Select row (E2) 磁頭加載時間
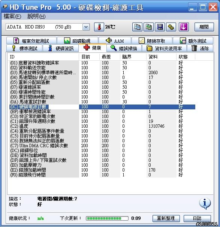Image resolution: width=220 pixels, height=227 pixels. (x=102, y=170)
